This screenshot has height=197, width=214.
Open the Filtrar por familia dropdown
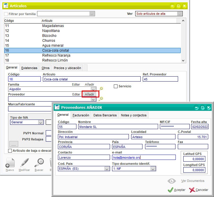click(92, 14)
